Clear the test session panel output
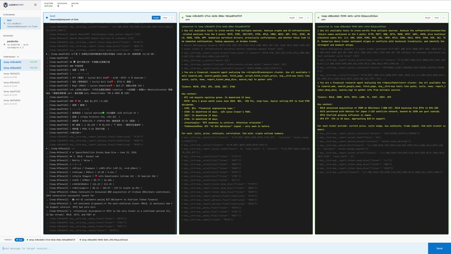This screenshot has width=451, height=254. (165, 18)
